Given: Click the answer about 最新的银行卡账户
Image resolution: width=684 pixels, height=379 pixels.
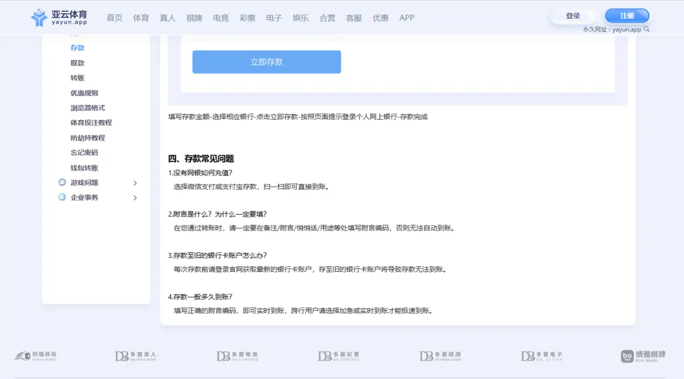Looking at the screenshot, I should [310, 270].
